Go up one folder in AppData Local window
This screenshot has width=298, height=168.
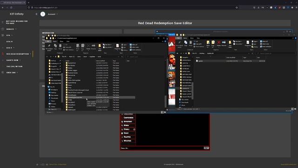coord(56,56)
